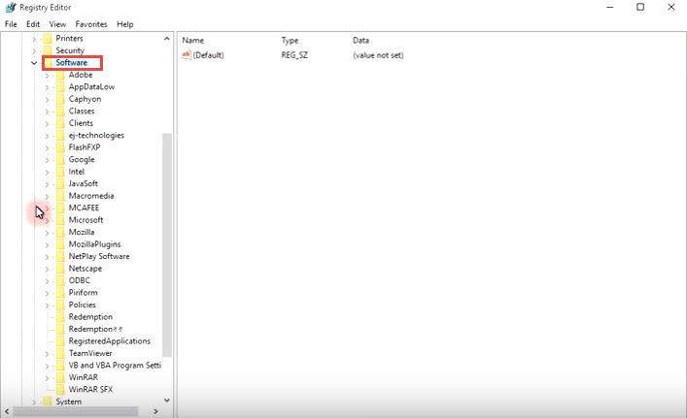
Task: Expand the Printers key
Action: click(34, 39)
